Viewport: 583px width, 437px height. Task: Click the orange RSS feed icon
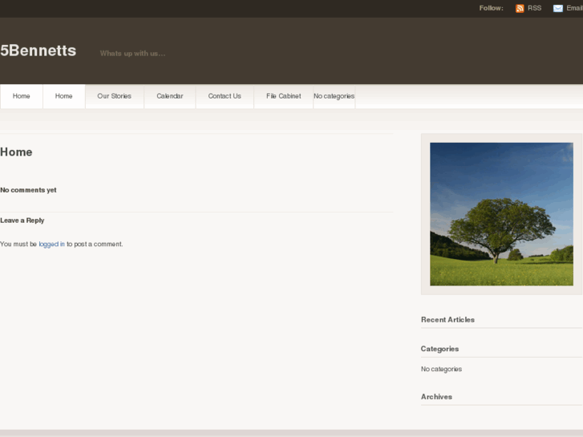(520, 8)
